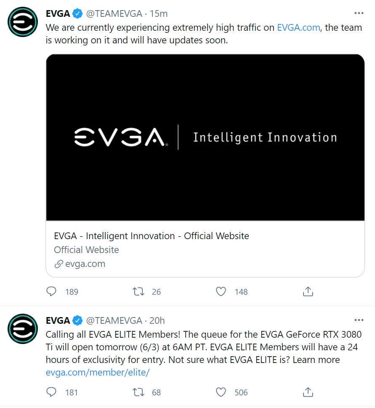Reply to the EVGA ELITE queue tweet
Viewport: 375px width, 408px height.
click(x=51, y=392)
